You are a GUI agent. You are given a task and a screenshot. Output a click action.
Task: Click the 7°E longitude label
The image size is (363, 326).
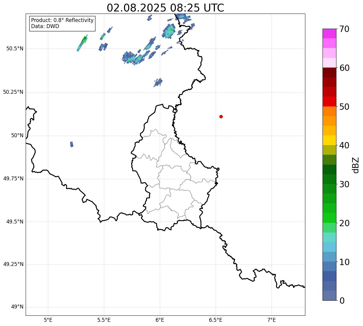pyautogui.click(x=271, y=320)
